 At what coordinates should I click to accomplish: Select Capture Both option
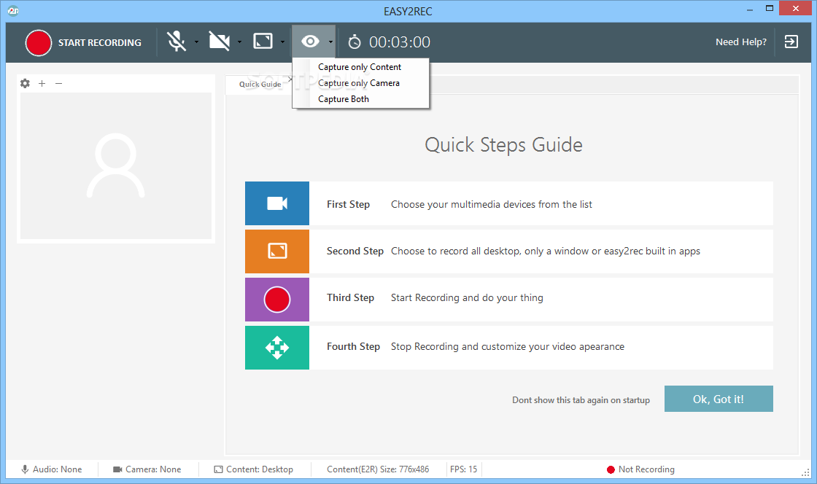(x=360, y=99)
